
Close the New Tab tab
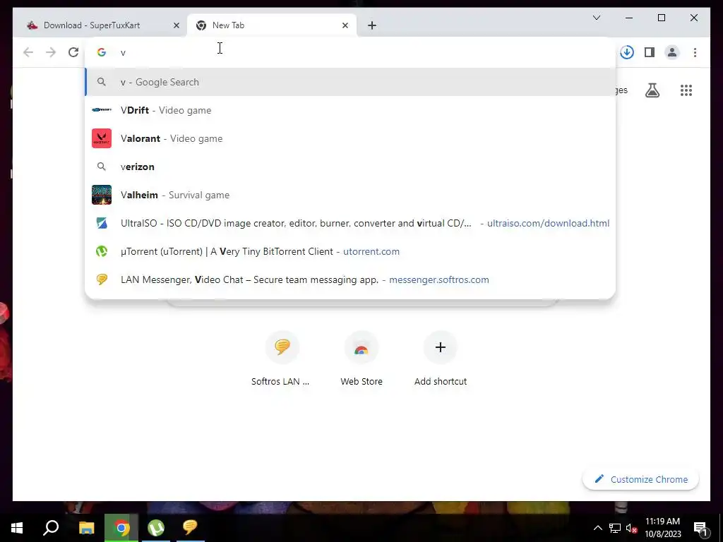coord(345,25)
